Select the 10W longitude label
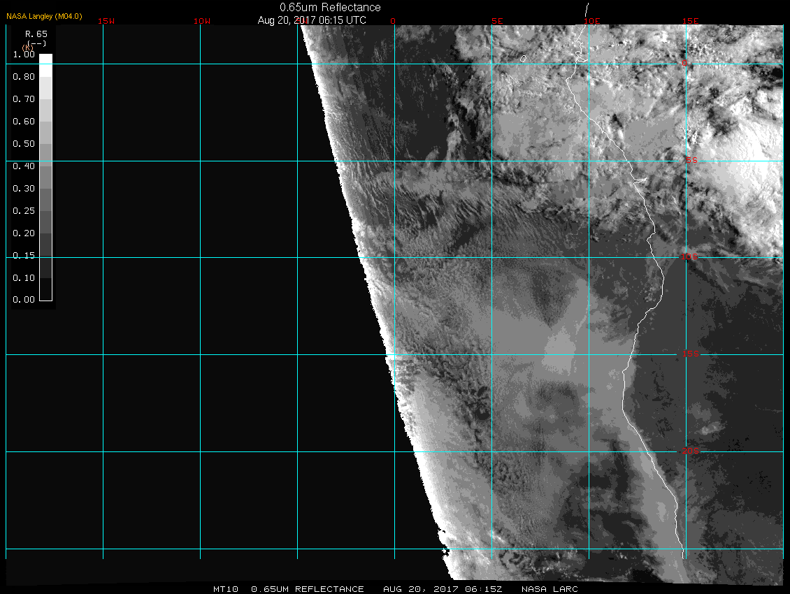The image size is (790, 594). click(x=202, y=21)
